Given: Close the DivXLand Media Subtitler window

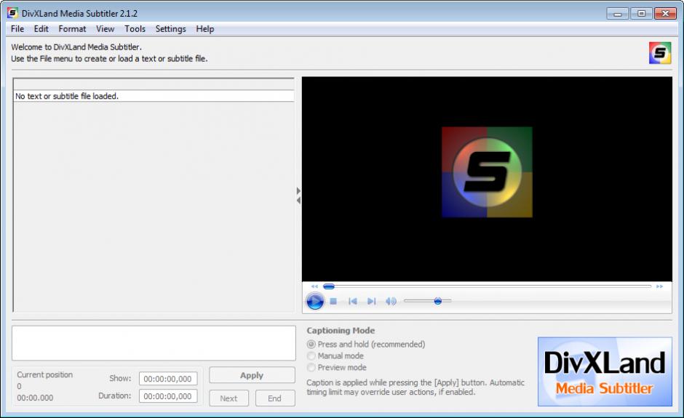Looking at the screenshot, I should coord(665,14).
